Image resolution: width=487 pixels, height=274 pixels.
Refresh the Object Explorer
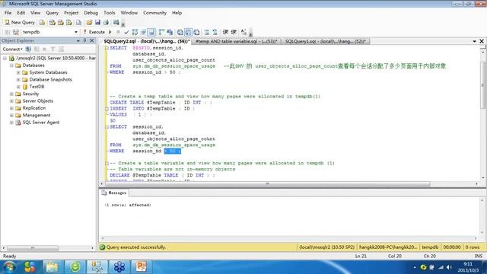[x=61, y=49]
